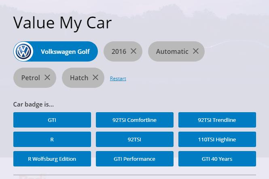
Task: Choose the plain 92TSI badge
Action: [x=134, y=139]
